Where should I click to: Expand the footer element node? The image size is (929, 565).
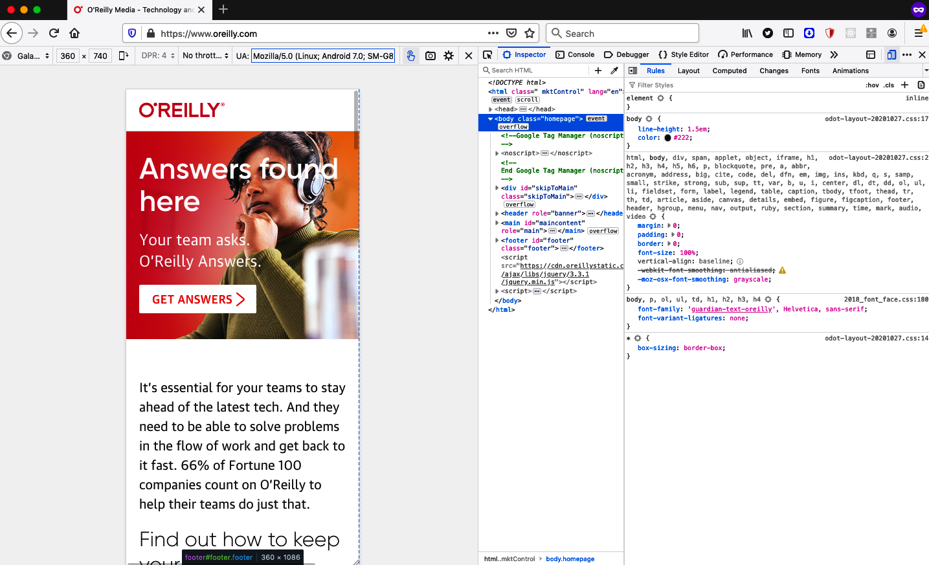pos(497,241)
